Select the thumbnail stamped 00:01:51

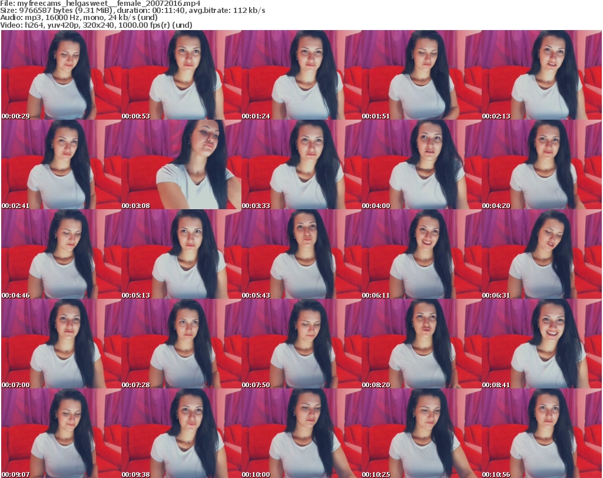[422, 75]
